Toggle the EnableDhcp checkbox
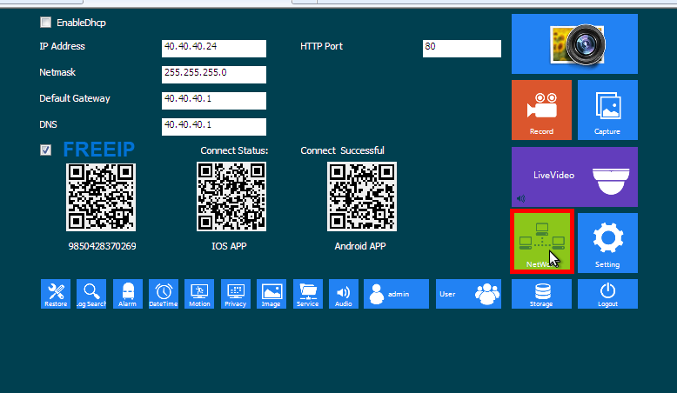 click(46, 23)
